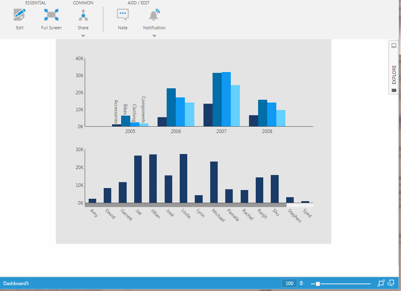
Task: Click the 2005 axis label
Action: (130, 131)
